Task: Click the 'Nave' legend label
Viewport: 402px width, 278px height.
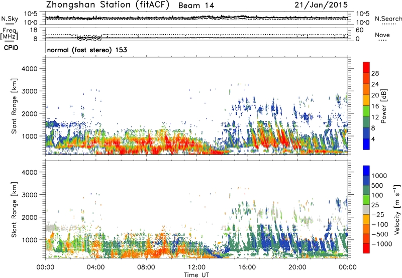Action: 382,35
